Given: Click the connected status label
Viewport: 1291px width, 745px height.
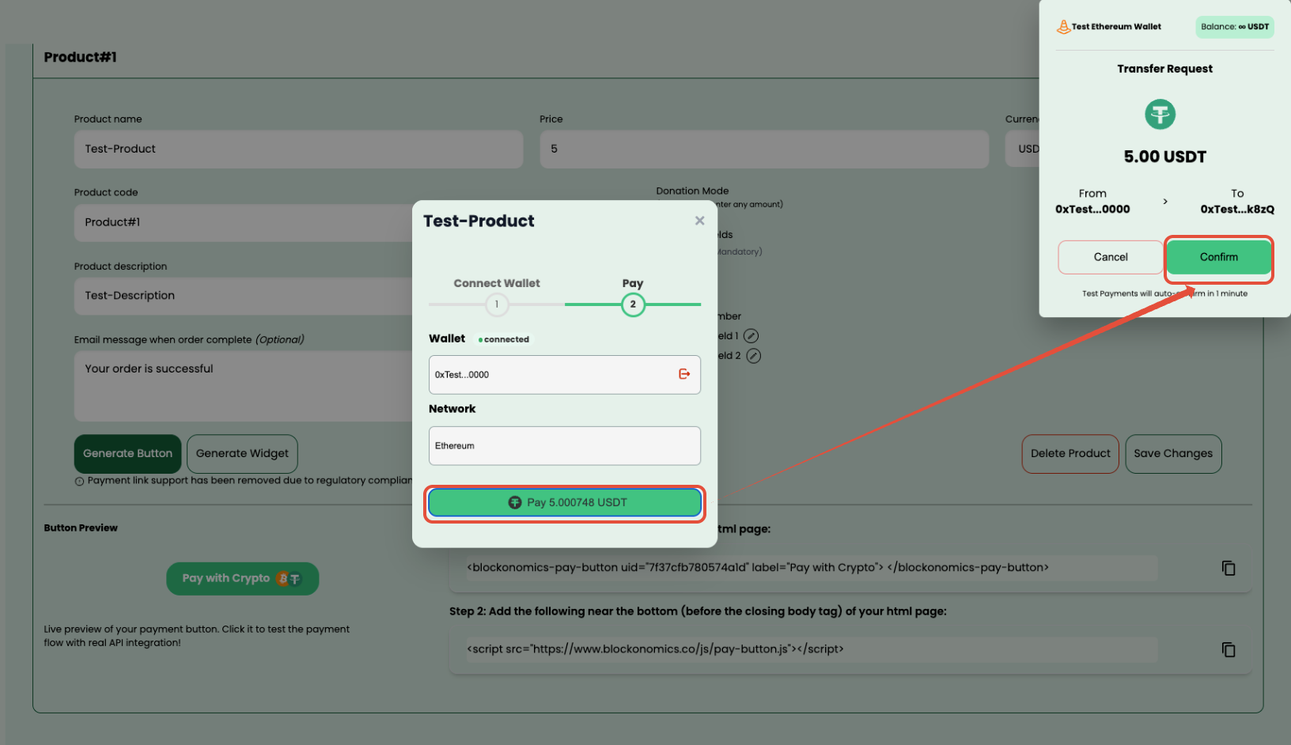Looking at the screenshot, I should 504,339.
